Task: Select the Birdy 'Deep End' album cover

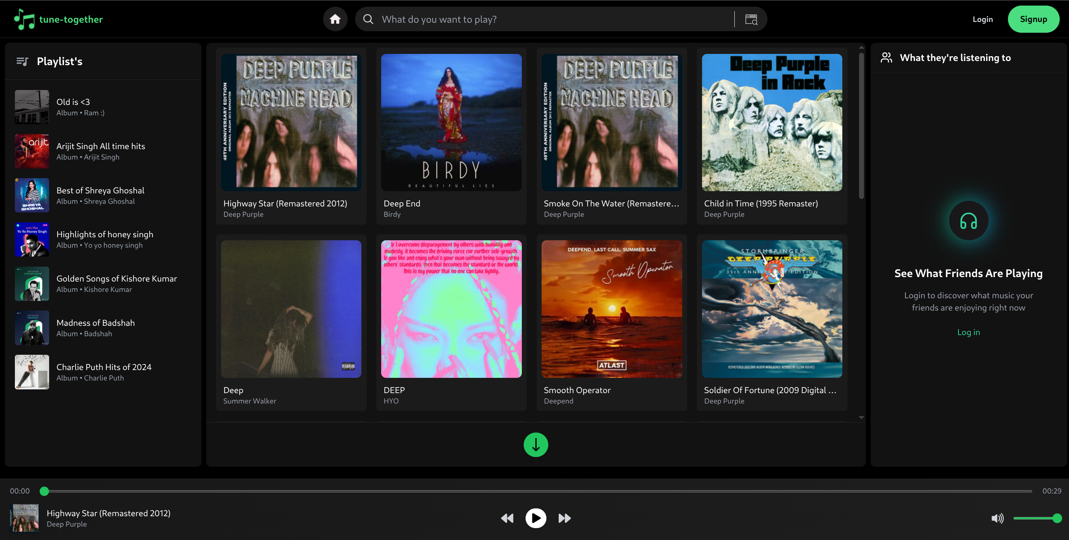Action: (451, 122)
